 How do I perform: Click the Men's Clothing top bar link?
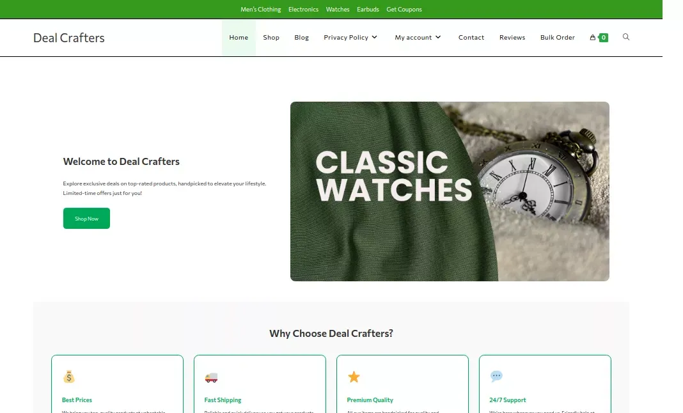coord(260,9)
